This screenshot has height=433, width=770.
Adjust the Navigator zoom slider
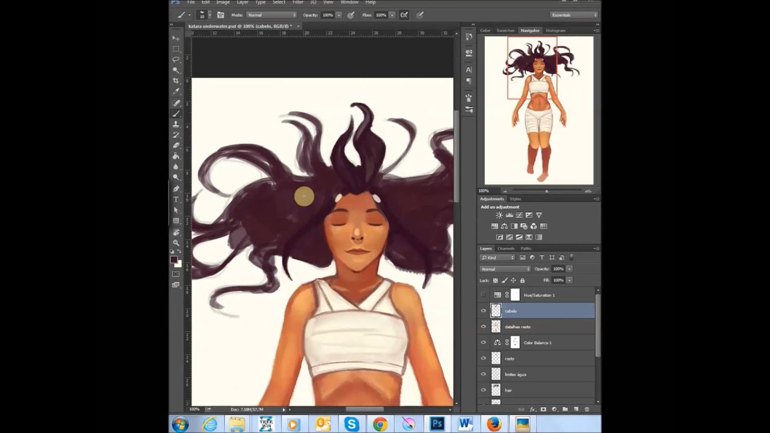pos(546,191)
